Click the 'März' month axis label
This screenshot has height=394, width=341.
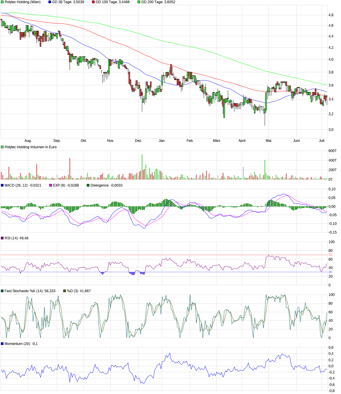click(216, 141)
